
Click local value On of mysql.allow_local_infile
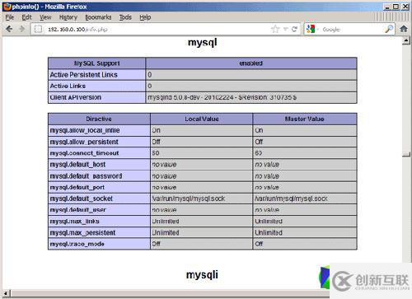click(156, 130)
